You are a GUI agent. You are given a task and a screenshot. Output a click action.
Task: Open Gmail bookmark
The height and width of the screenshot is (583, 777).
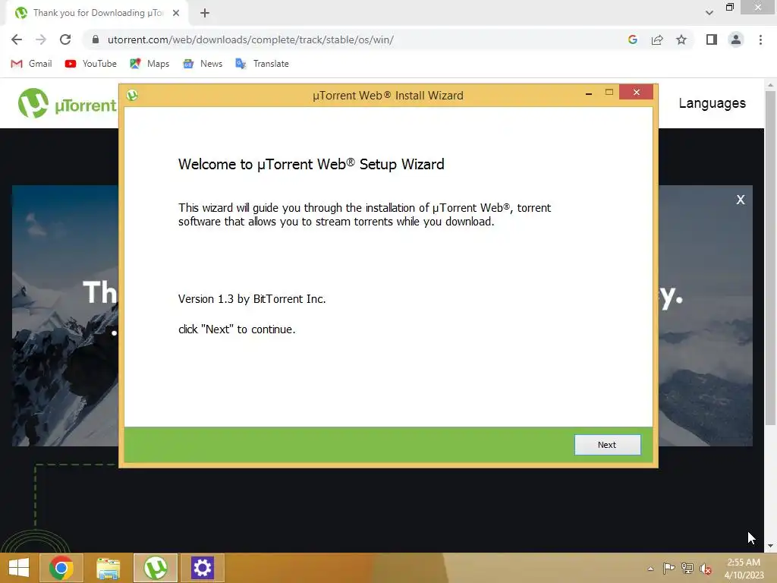pyautogui.click(x=31, y=64)
